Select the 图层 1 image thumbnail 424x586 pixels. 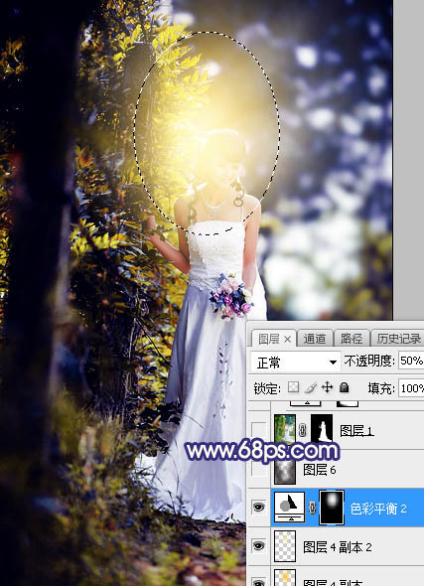[x=285, y=429]
